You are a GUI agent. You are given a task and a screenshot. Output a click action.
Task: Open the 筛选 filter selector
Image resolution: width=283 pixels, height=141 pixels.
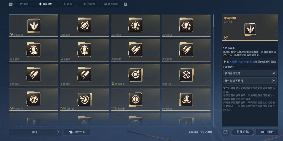tap(35, 132)
